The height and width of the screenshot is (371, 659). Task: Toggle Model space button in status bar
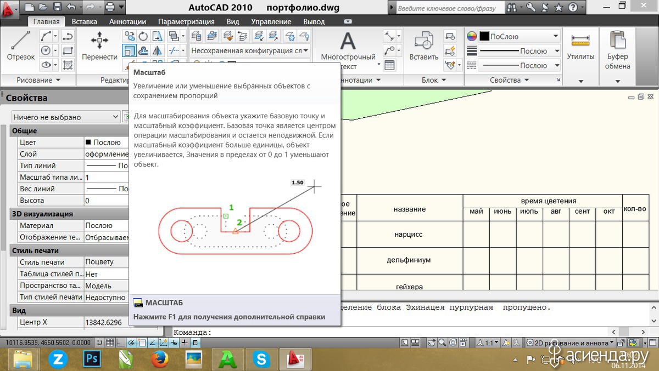(x=405, y=343)
